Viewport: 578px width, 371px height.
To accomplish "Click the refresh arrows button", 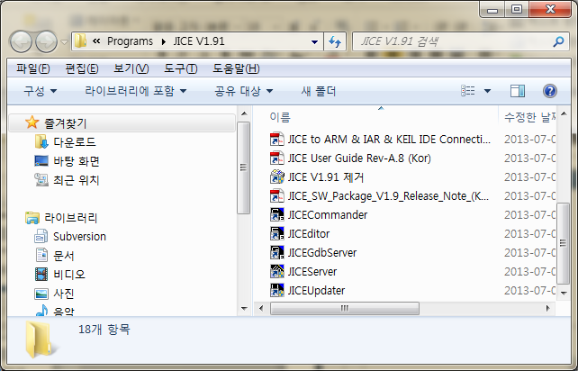I will (335, 41).
